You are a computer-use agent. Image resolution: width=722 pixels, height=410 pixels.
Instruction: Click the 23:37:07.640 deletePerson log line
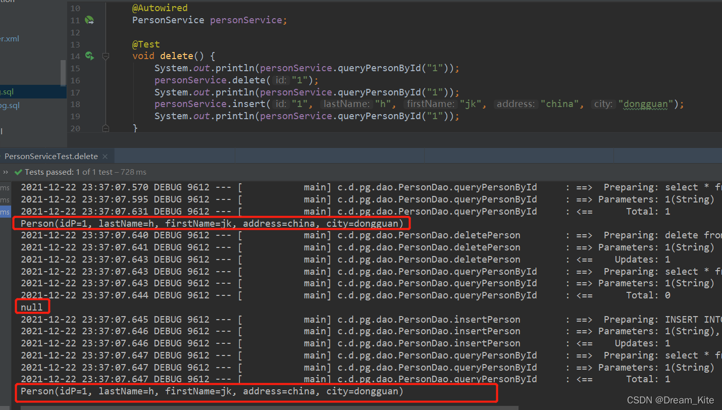click(371, 235)
